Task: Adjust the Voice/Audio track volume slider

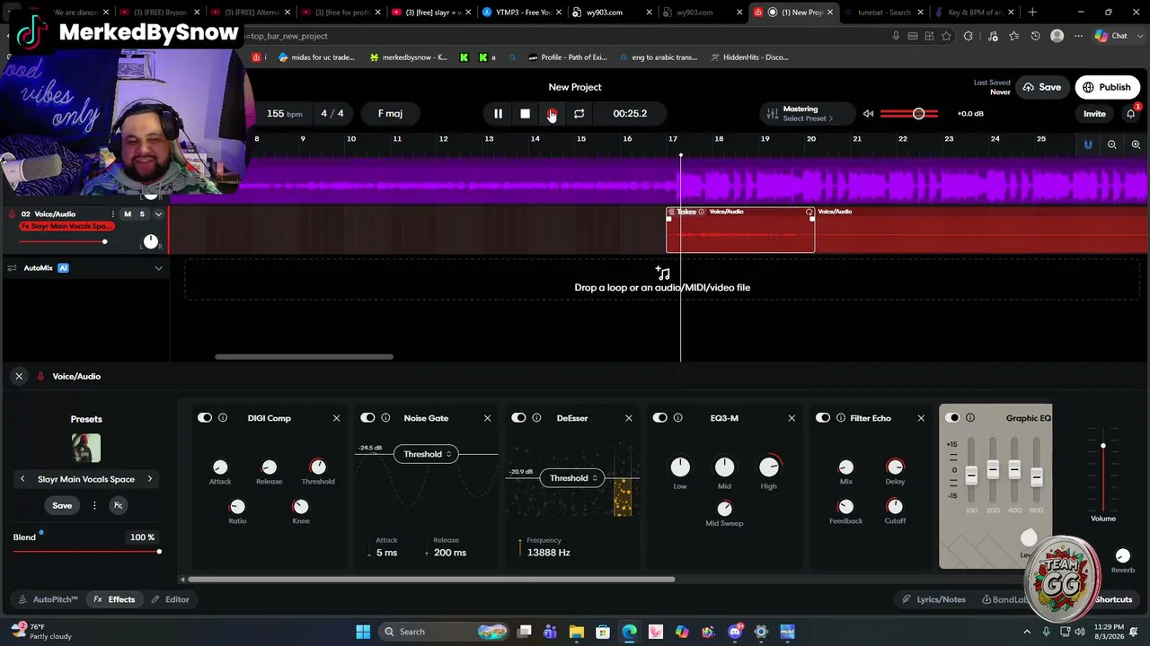Action: [x=63, y=241]
